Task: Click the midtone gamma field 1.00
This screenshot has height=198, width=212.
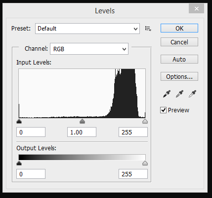Action: pos(82,132)
